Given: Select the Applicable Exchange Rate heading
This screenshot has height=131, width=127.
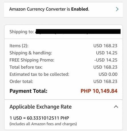Looking at the screenshot, I should point(41,107).
